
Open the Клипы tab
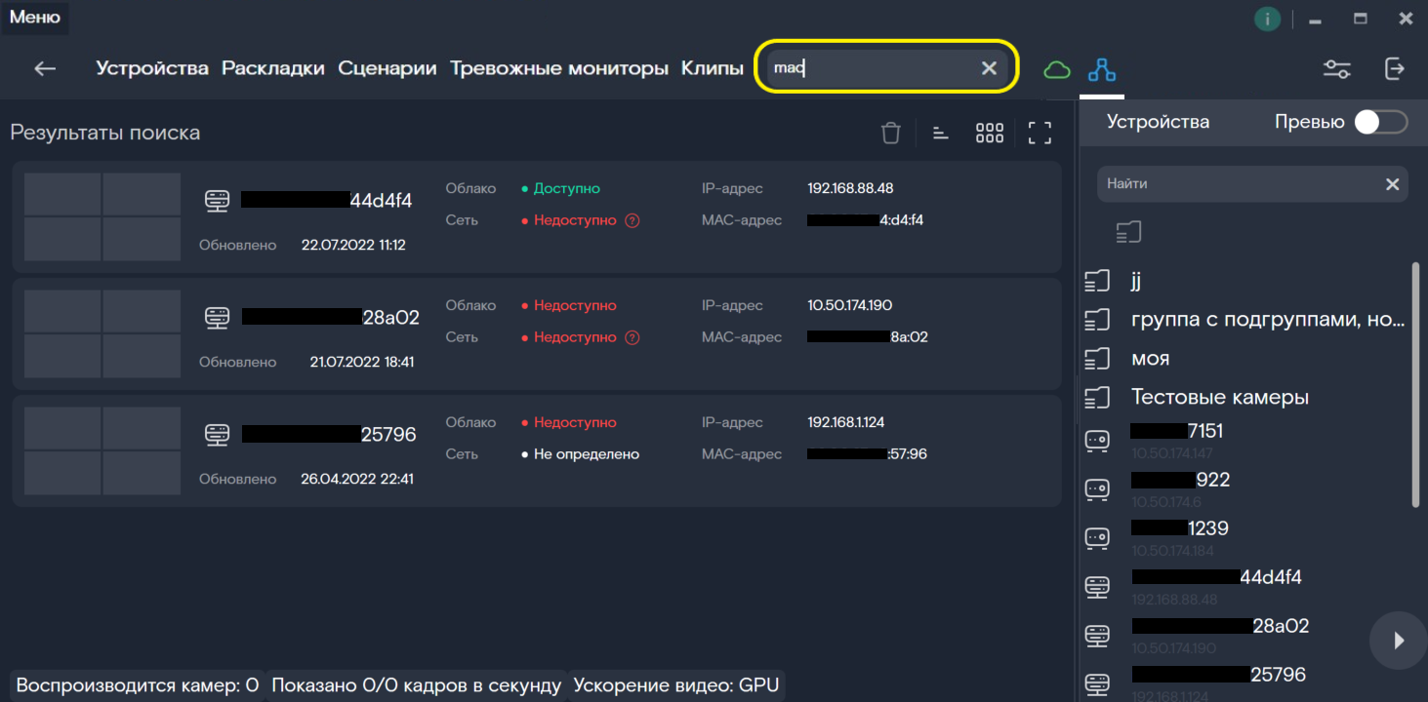click(713, 68)
